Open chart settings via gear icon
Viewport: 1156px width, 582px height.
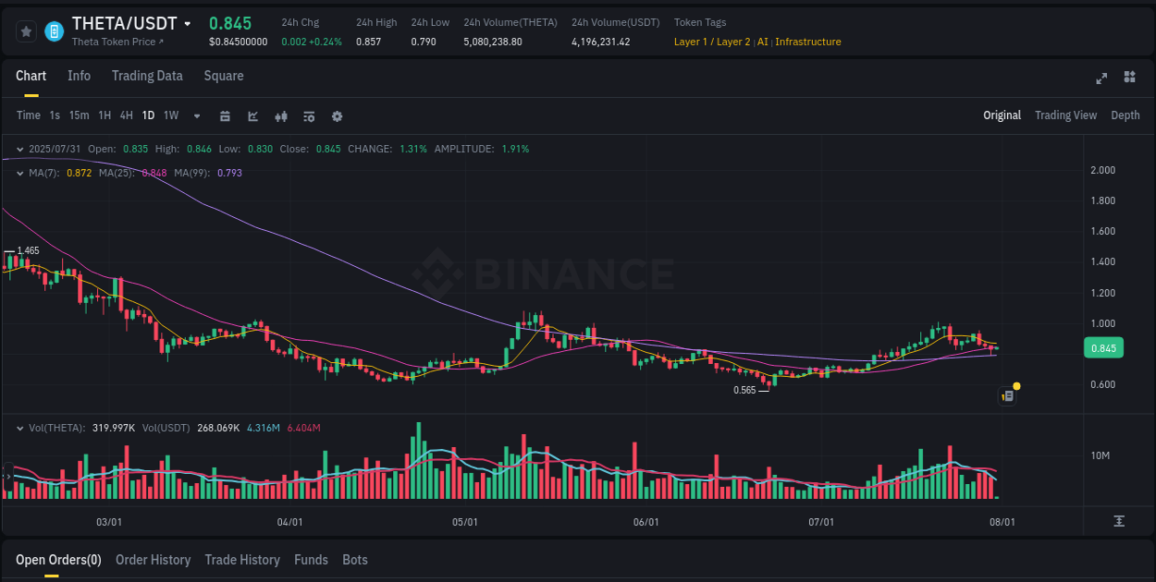[337, 115]
